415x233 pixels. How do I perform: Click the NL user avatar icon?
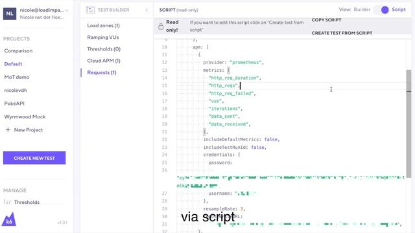point(10,14)
